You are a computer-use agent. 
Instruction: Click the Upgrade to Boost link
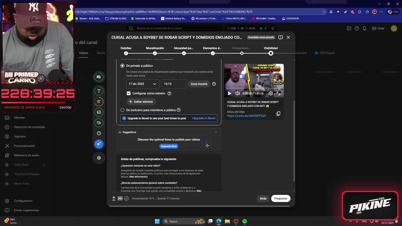pyautogui.click(x=204, y=118)
